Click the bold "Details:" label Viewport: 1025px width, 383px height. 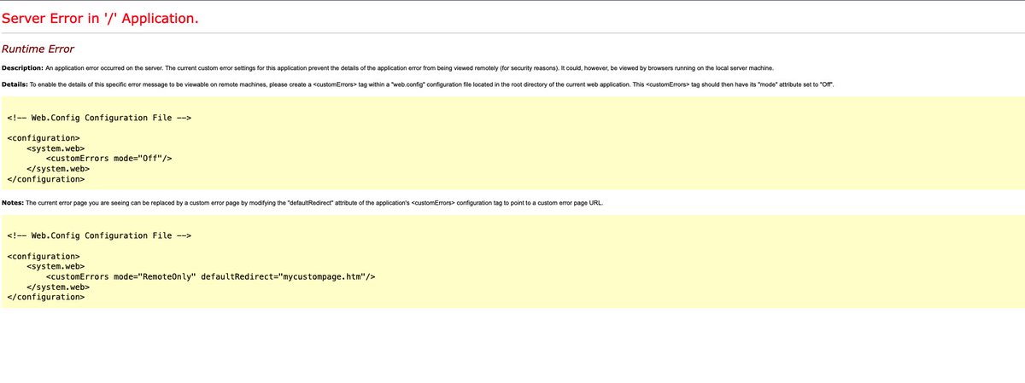pyautogui.click(x=15, y=85)
